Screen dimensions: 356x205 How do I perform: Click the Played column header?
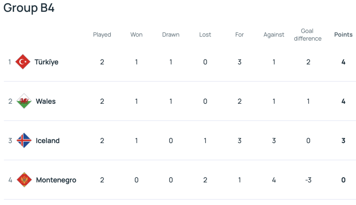pyautogui.click(x=102, y=35)
